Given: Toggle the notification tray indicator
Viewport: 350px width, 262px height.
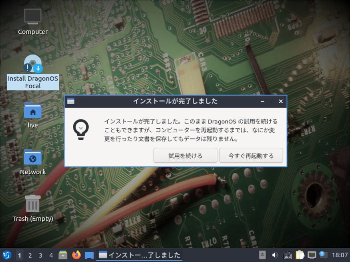Looking at the screenshot, I should click(323, 255).
